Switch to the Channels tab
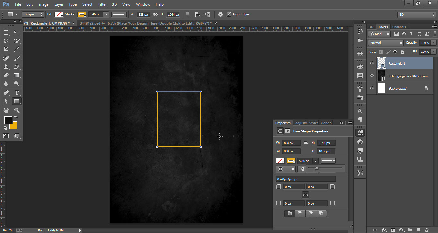 pyautogui.click(x=399, y=27)
